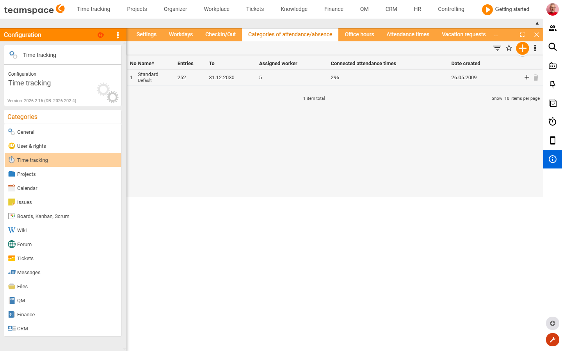Open the Controlling top menu
This screenshot has width=562, height=351.
click(x=451, y=9)
